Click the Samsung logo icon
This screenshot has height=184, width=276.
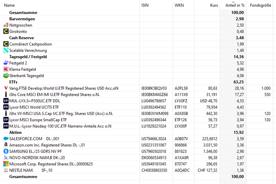tap(6, 152)
